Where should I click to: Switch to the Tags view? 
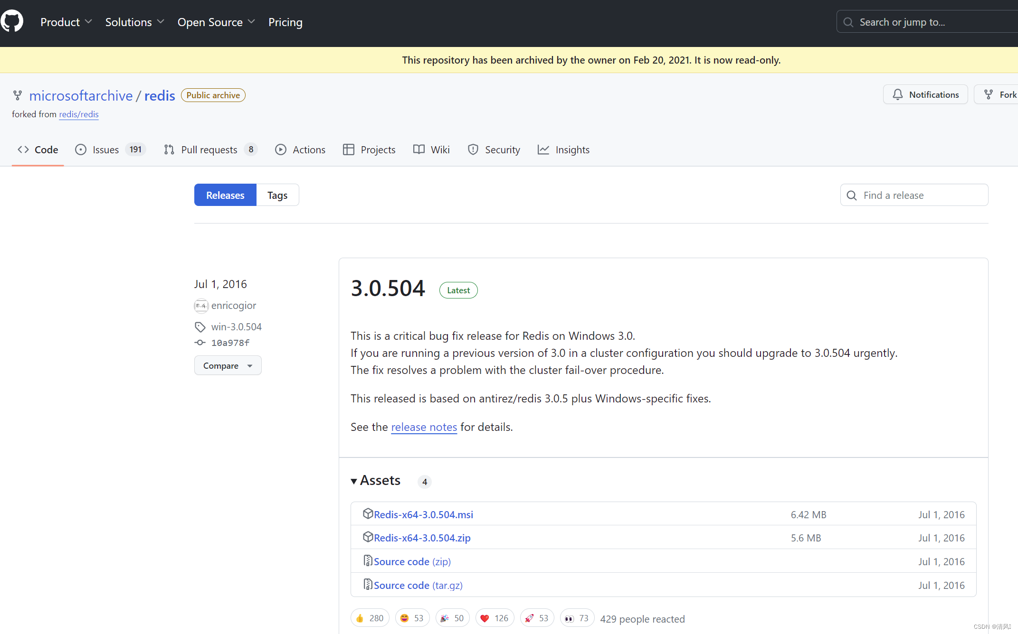pyautogui.click(x=277, y=195)
